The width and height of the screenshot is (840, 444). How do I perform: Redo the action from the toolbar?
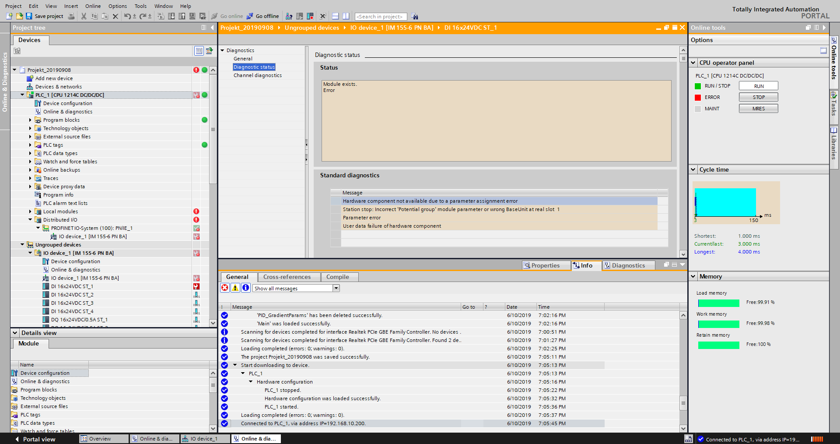[143, 16]
